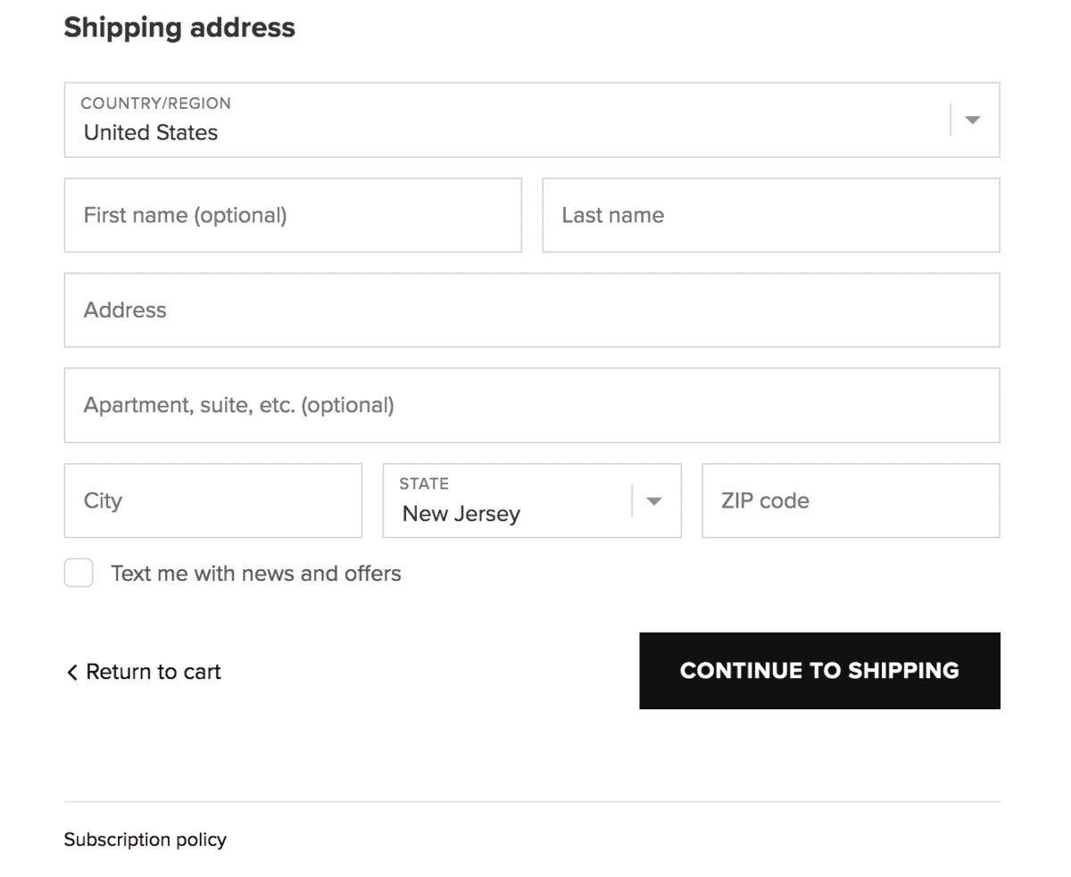Click the City input field
1071x877 pixels.
point(213,501)
